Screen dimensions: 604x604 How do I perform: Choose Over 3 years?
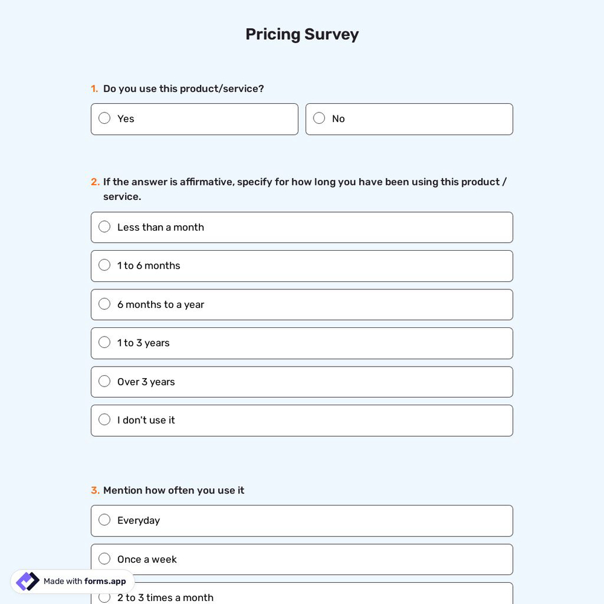coord(104,381)
